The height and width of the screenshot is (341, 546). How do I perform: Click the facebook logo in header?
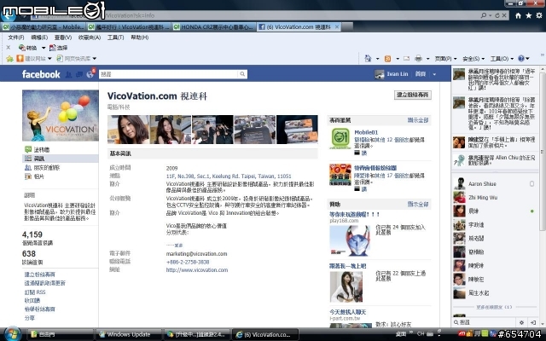tap(41, 74)
